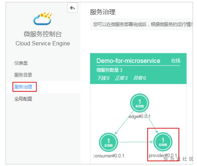
Task: Click the consumer#0.0.1 instance node circle
Action: (x=108, y=142)
